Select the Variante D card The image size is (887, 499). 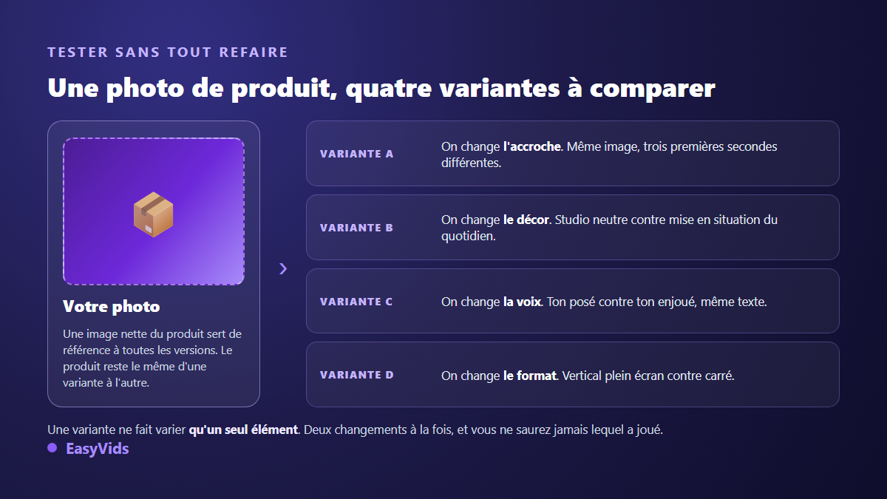[573, 375]
